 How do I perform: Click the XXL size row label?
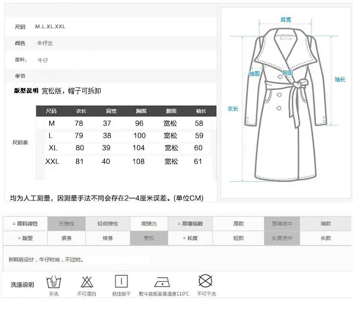coord(52,161)
